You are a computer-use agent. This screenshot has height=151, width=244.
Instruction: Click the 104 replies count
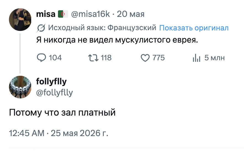pos(55,58)
